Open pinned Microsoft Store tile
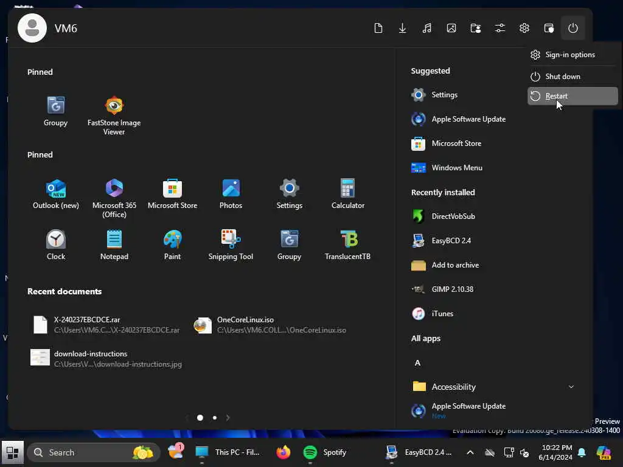The image size is (623, 467). point(172,194)
